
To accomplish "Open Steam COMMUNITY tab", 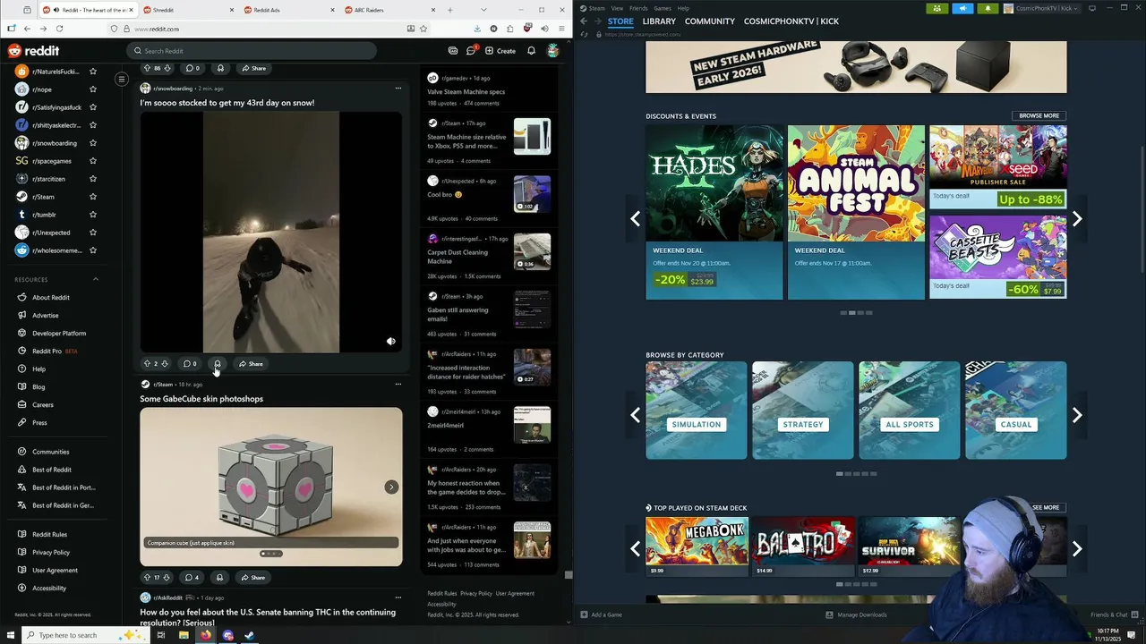I will point(710,21).
